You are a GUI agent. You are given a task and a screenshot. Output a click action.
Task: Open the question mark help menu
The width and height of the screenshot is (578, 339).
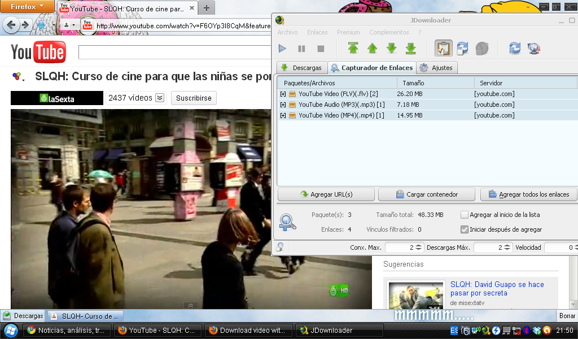420,32
